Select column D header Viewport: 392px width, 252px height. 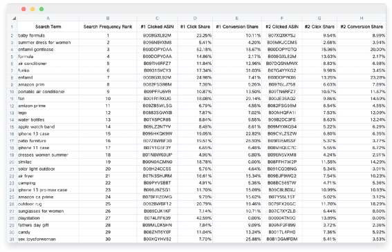pos(195,18)
